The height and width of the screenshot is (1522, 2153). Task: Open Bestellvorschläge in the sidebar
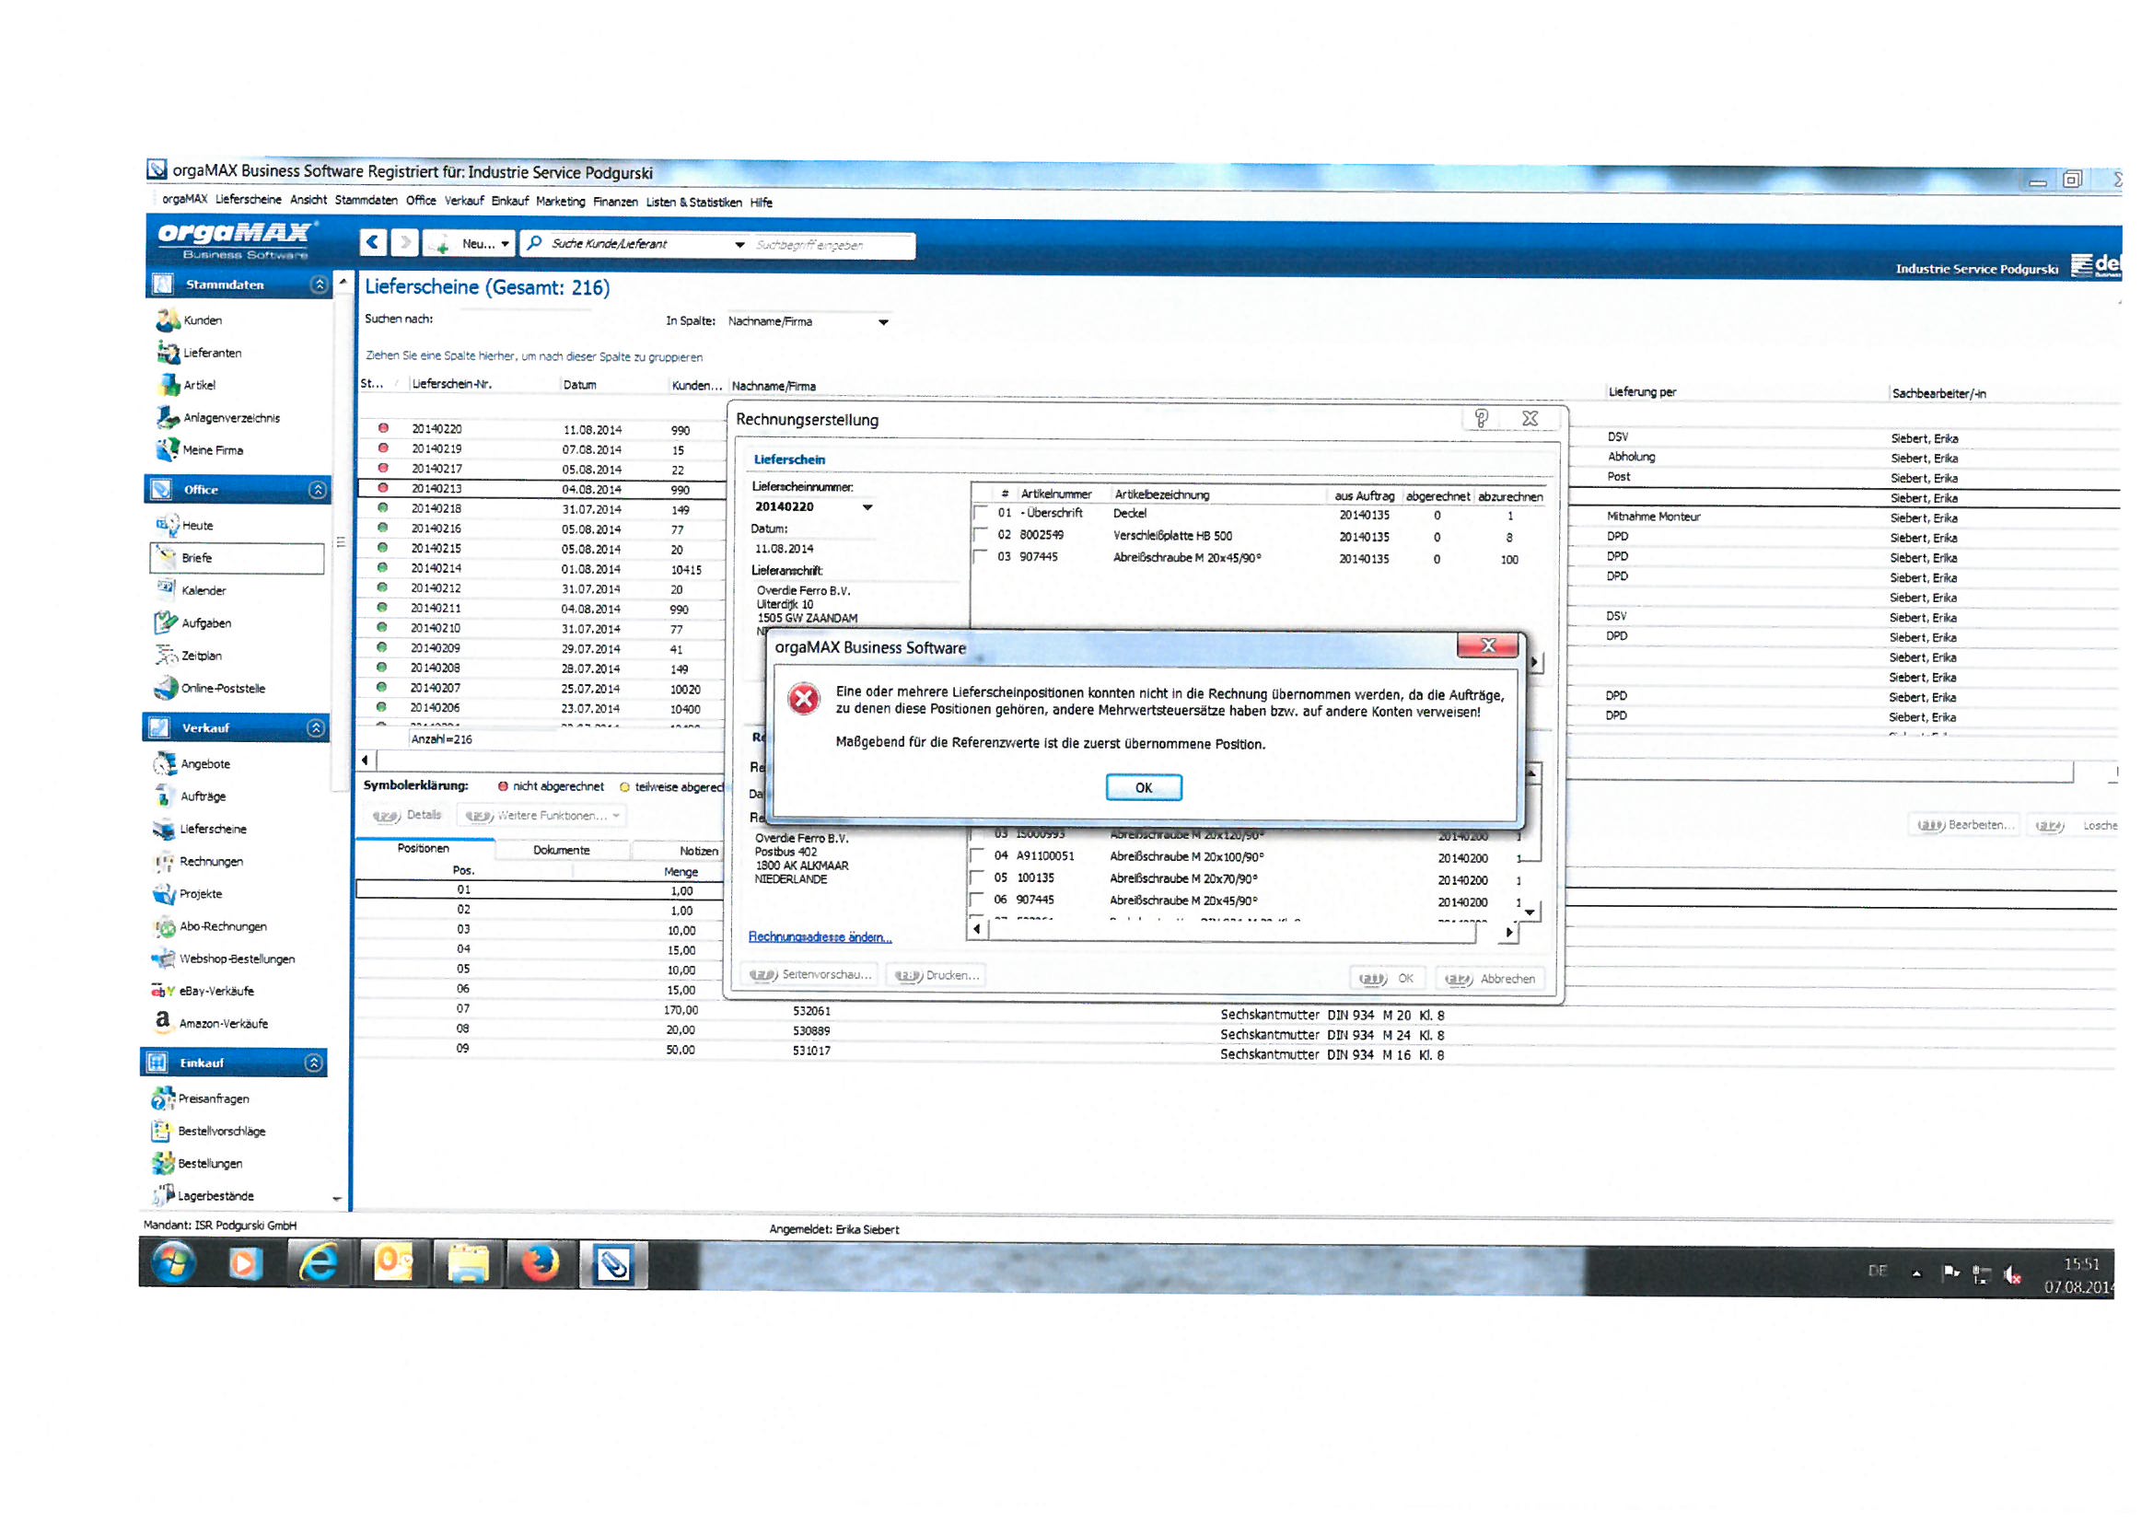[x=207, y=1133]
